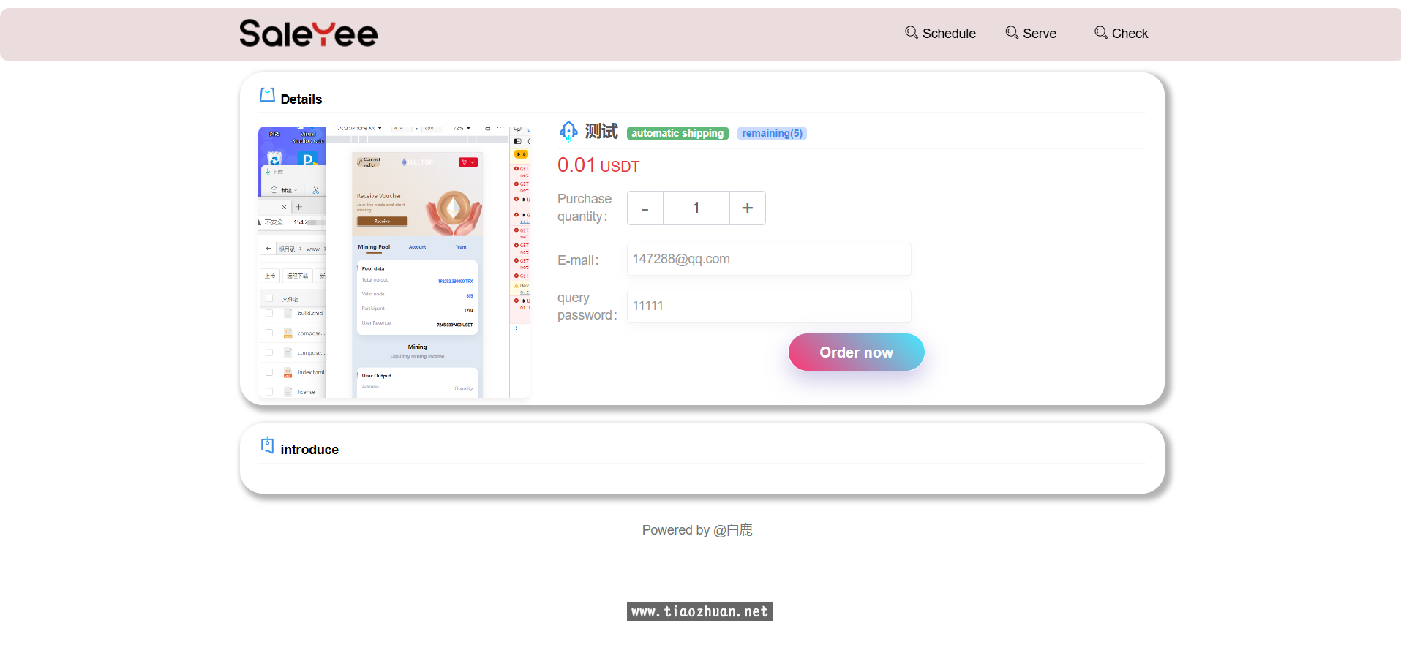Viewport: 1401px width, 672px height.
Task: Click the shopping bag icon beside Details
Action: click(267, 95)
